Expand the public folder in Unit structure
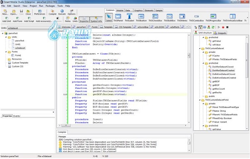 pos(203,96)
